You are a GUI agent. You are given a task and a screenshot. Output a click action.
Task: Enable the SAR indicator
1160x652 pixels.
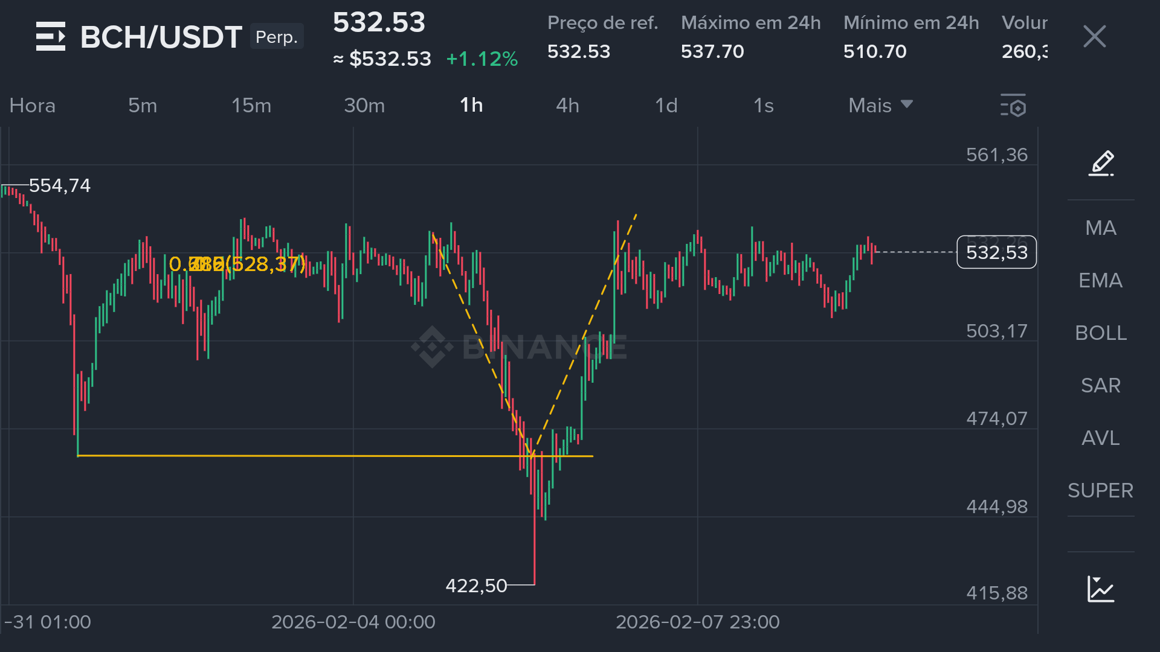point(1100,386)
